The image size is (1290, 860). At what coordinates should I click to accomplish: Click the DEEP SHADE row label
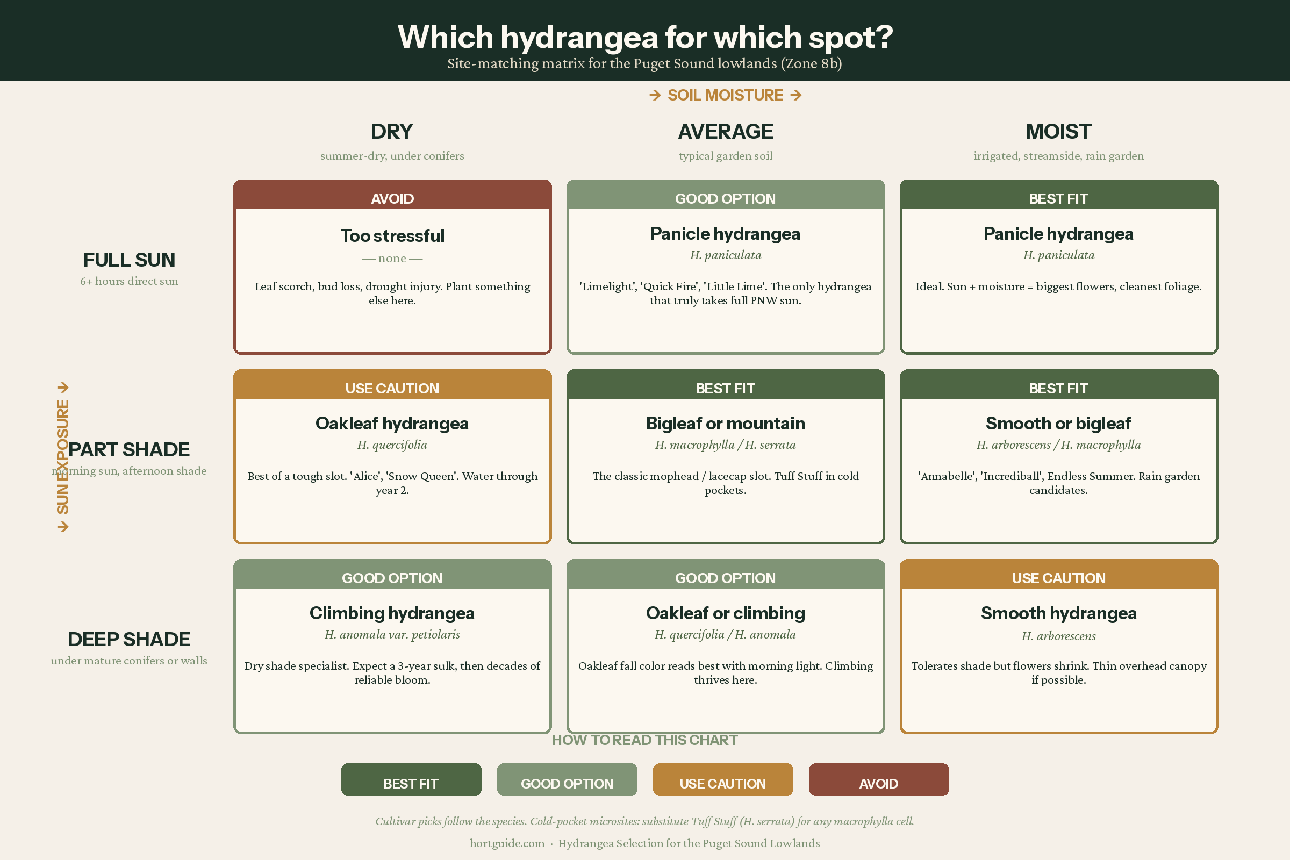click(129, 639)
